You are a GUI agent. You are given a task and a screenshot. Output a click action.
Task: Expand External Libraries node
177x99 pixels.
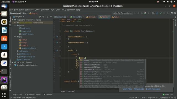pos(13,62)
